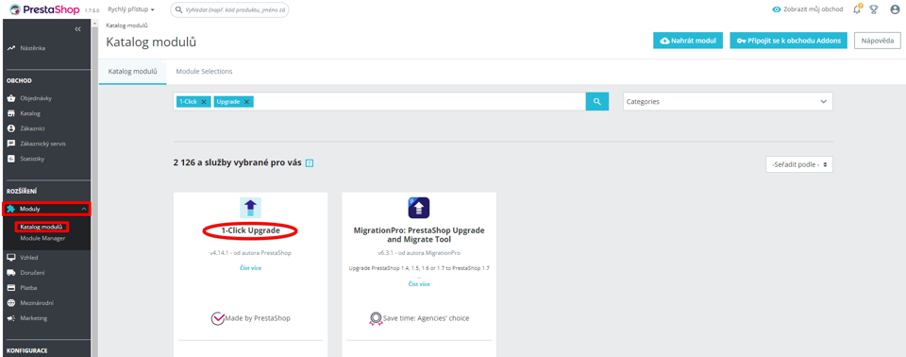Click the blue magnifier search button
The height and width of the screenshot is (357, 906).
tap(596, 101)
